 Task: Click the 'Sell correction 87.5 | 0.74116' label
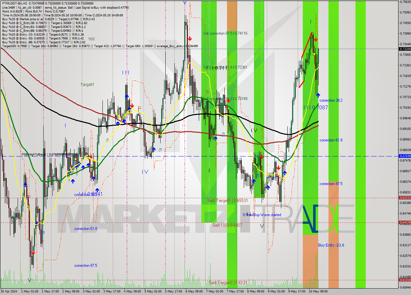coord(225,33)
